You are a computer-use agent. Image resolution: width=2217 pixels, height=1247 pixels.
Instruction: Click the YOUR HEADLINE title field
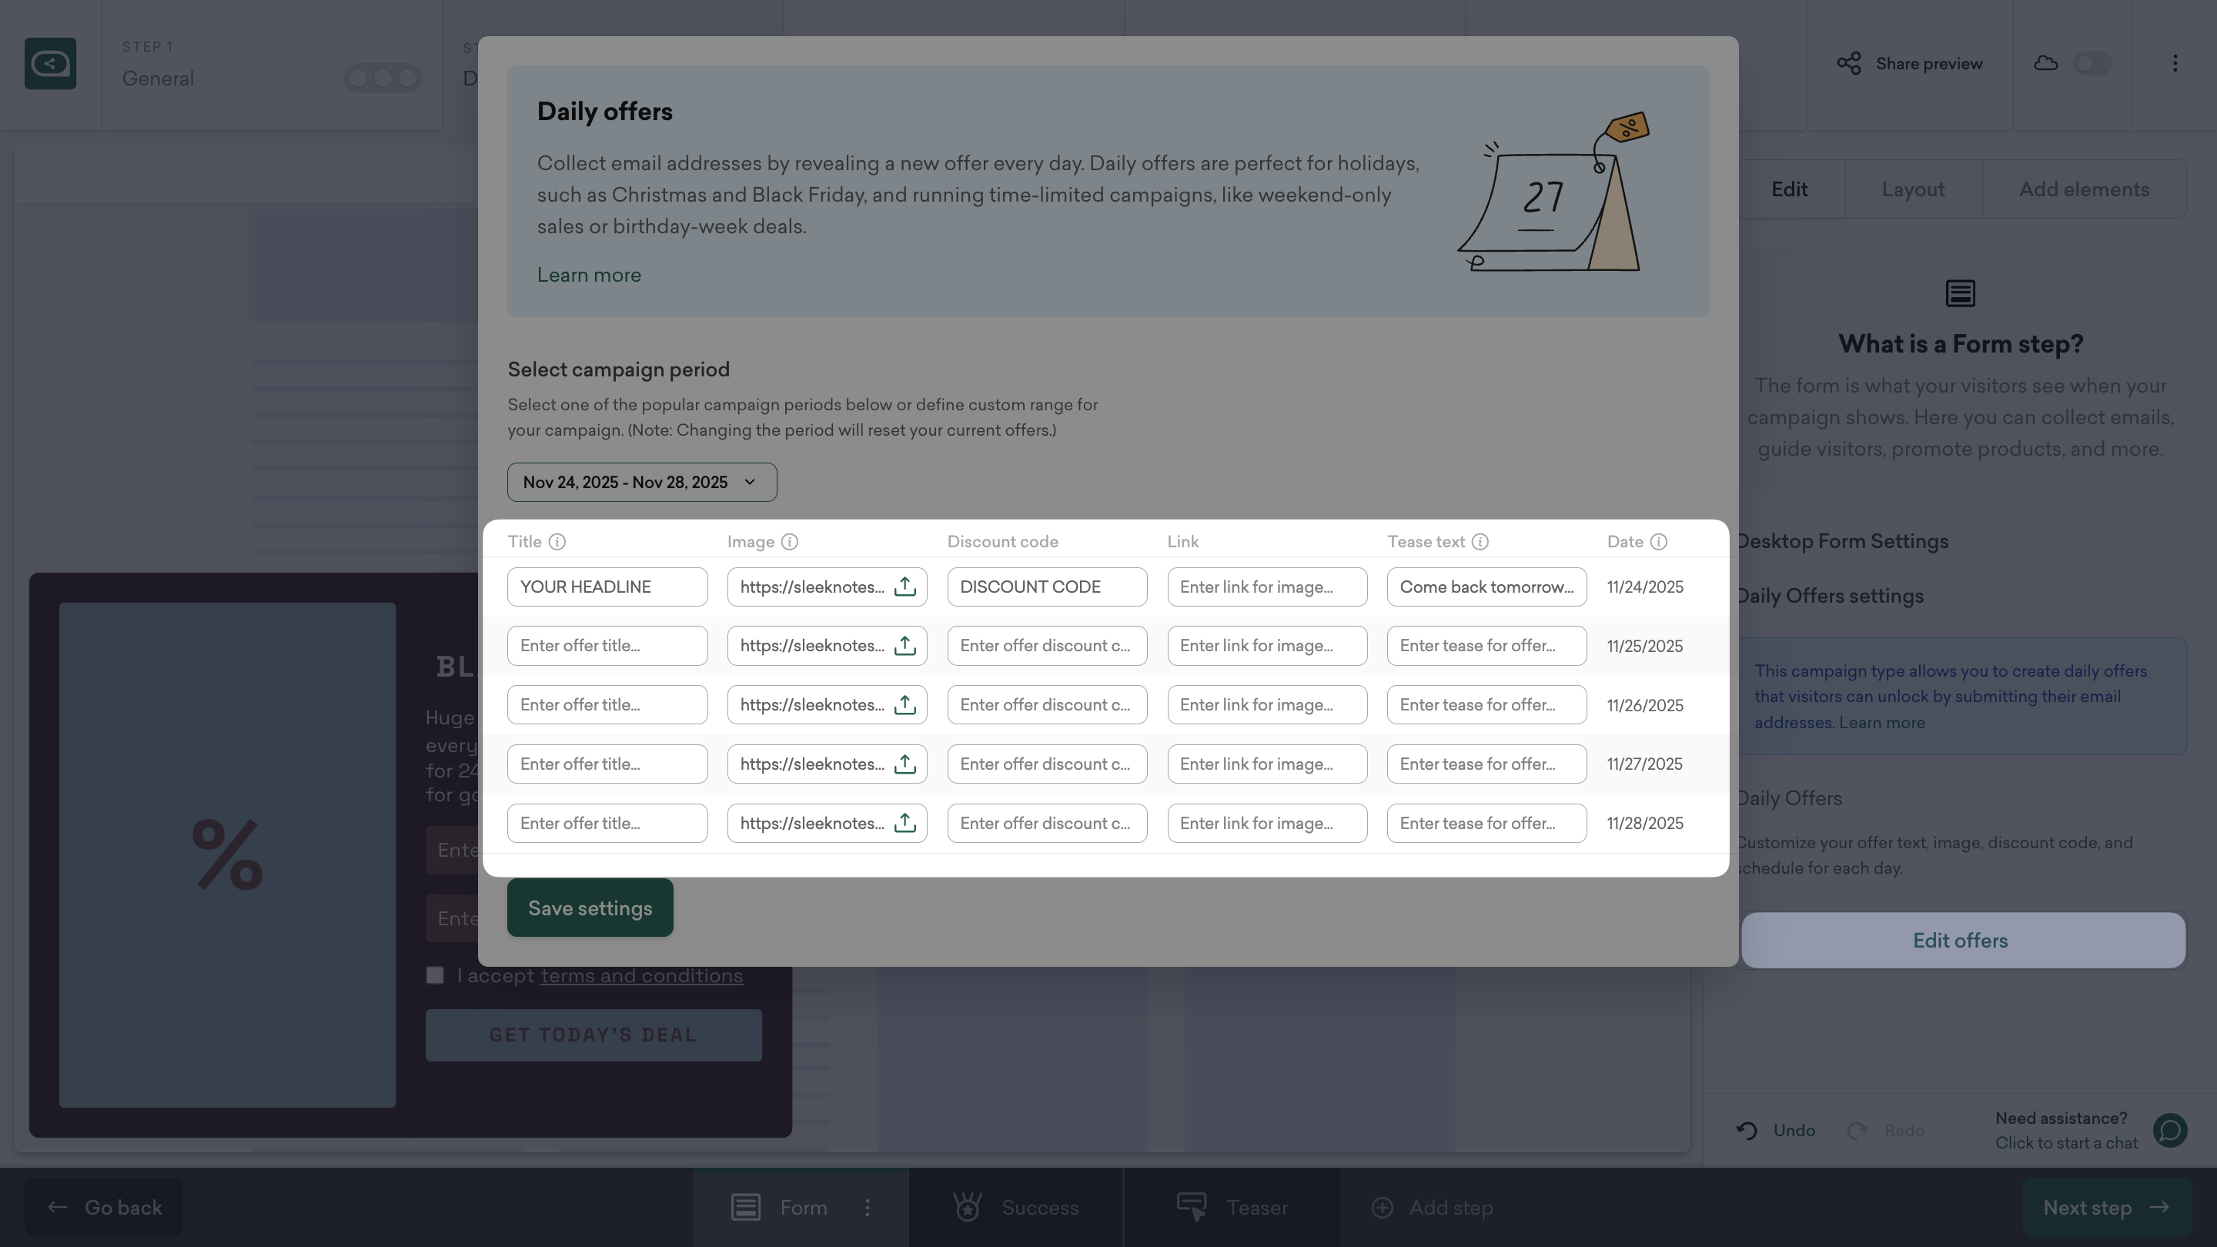coord(607,587)
